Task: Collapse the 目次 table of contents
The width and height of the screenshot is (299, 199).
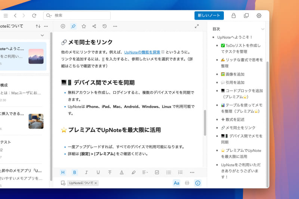Action: point(263,29)
